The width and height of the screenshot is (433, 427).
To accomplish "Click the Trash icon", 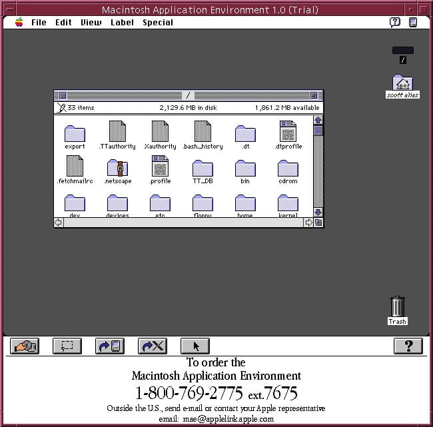I will point(398,306).
